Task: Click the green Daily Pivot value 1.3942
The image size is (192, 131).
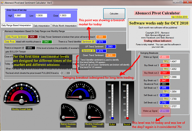Action: coord(47,42)
